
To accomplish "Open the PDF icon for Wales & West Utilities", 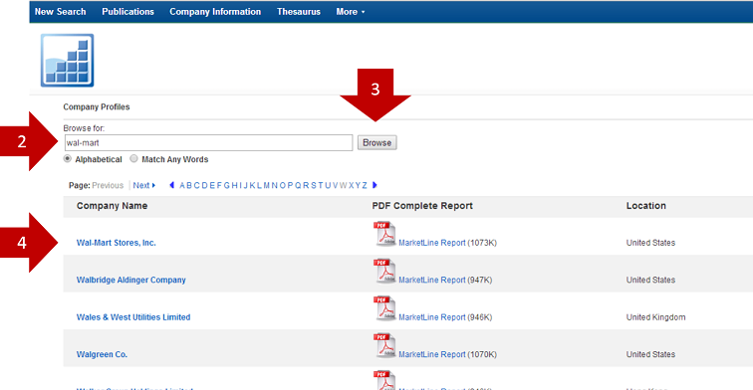I will [384, 308].
